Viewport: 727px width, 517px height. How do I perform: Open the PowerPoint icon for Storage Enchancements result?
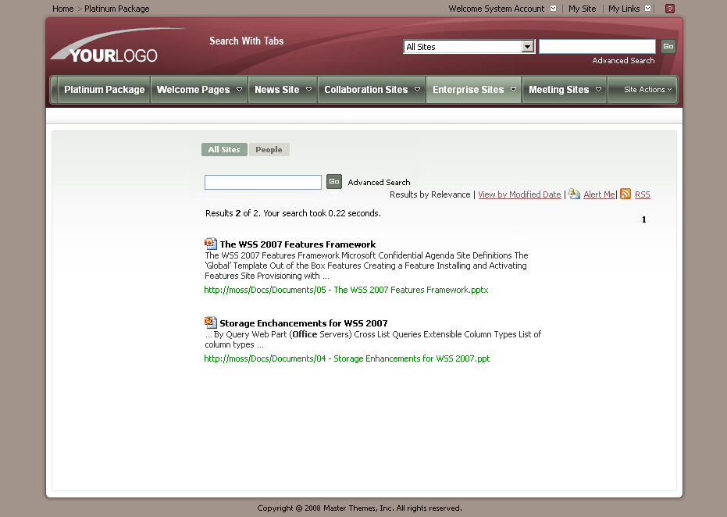[210, 322]
